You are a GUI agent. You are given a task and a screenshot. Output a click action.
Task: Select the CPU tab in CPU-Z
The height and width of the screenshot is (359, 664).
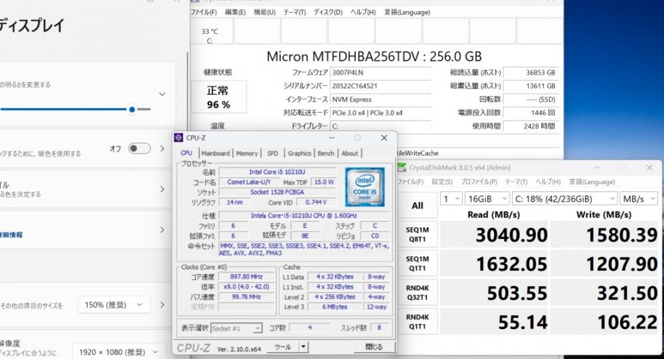click(x=187, y=153)
